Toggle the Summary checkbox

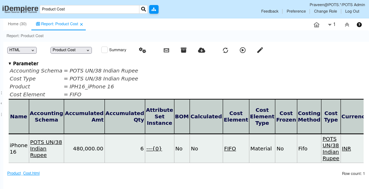point(105,50)
